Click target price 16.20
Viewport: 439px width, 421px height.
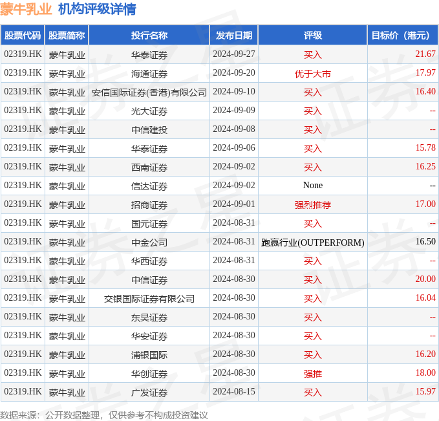click(425, 354)
